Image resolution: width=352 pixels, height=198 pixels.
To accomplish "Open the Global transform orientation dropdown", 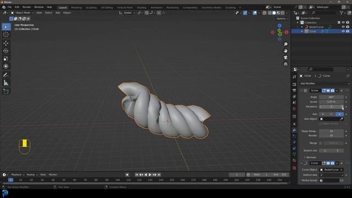I will pos(127,13).
